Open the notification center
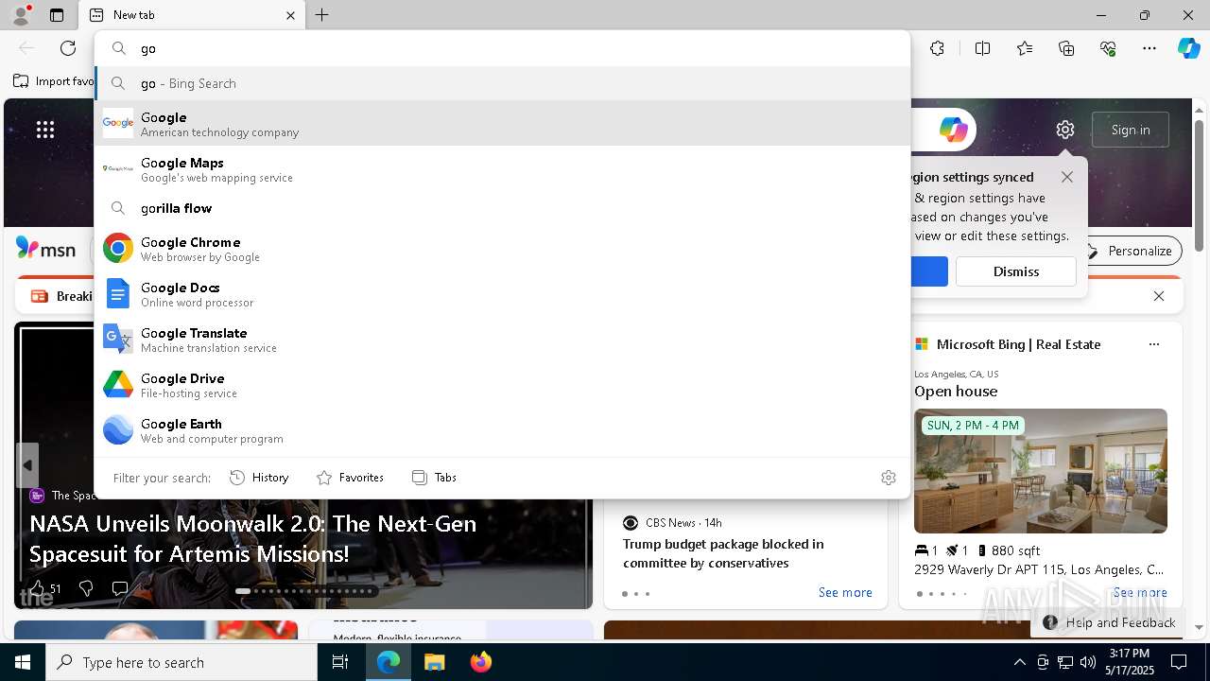The height and width of the screenshot is (681, 1210). click(x=1179, y=662)
